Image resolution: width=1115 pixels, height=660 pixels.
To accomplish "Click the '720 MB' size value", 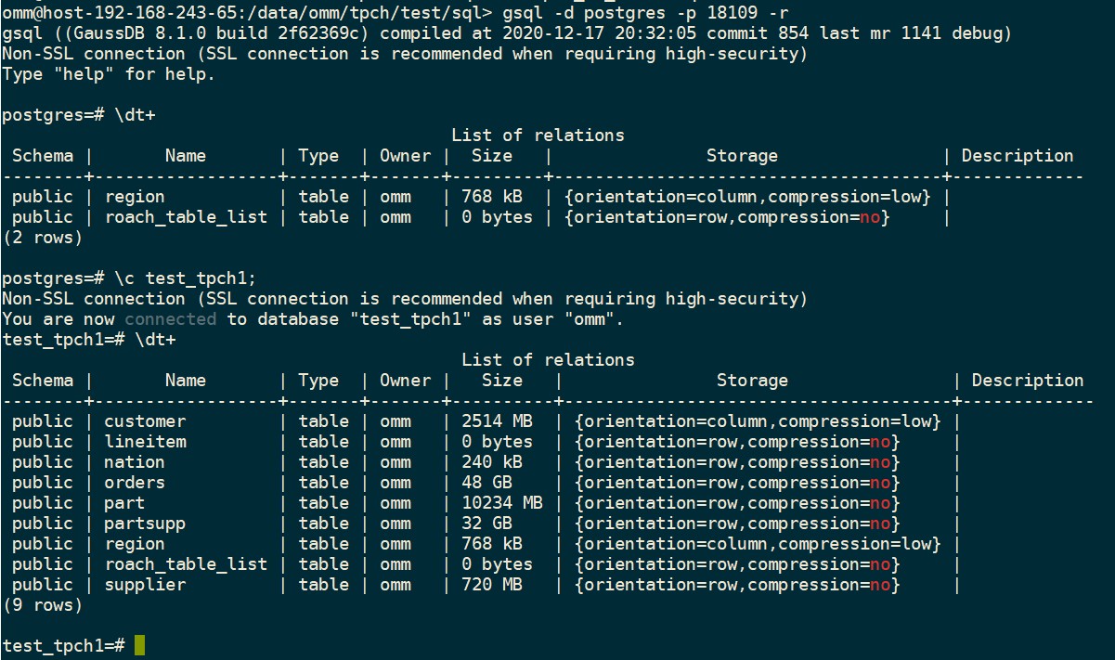I will 491,585.
